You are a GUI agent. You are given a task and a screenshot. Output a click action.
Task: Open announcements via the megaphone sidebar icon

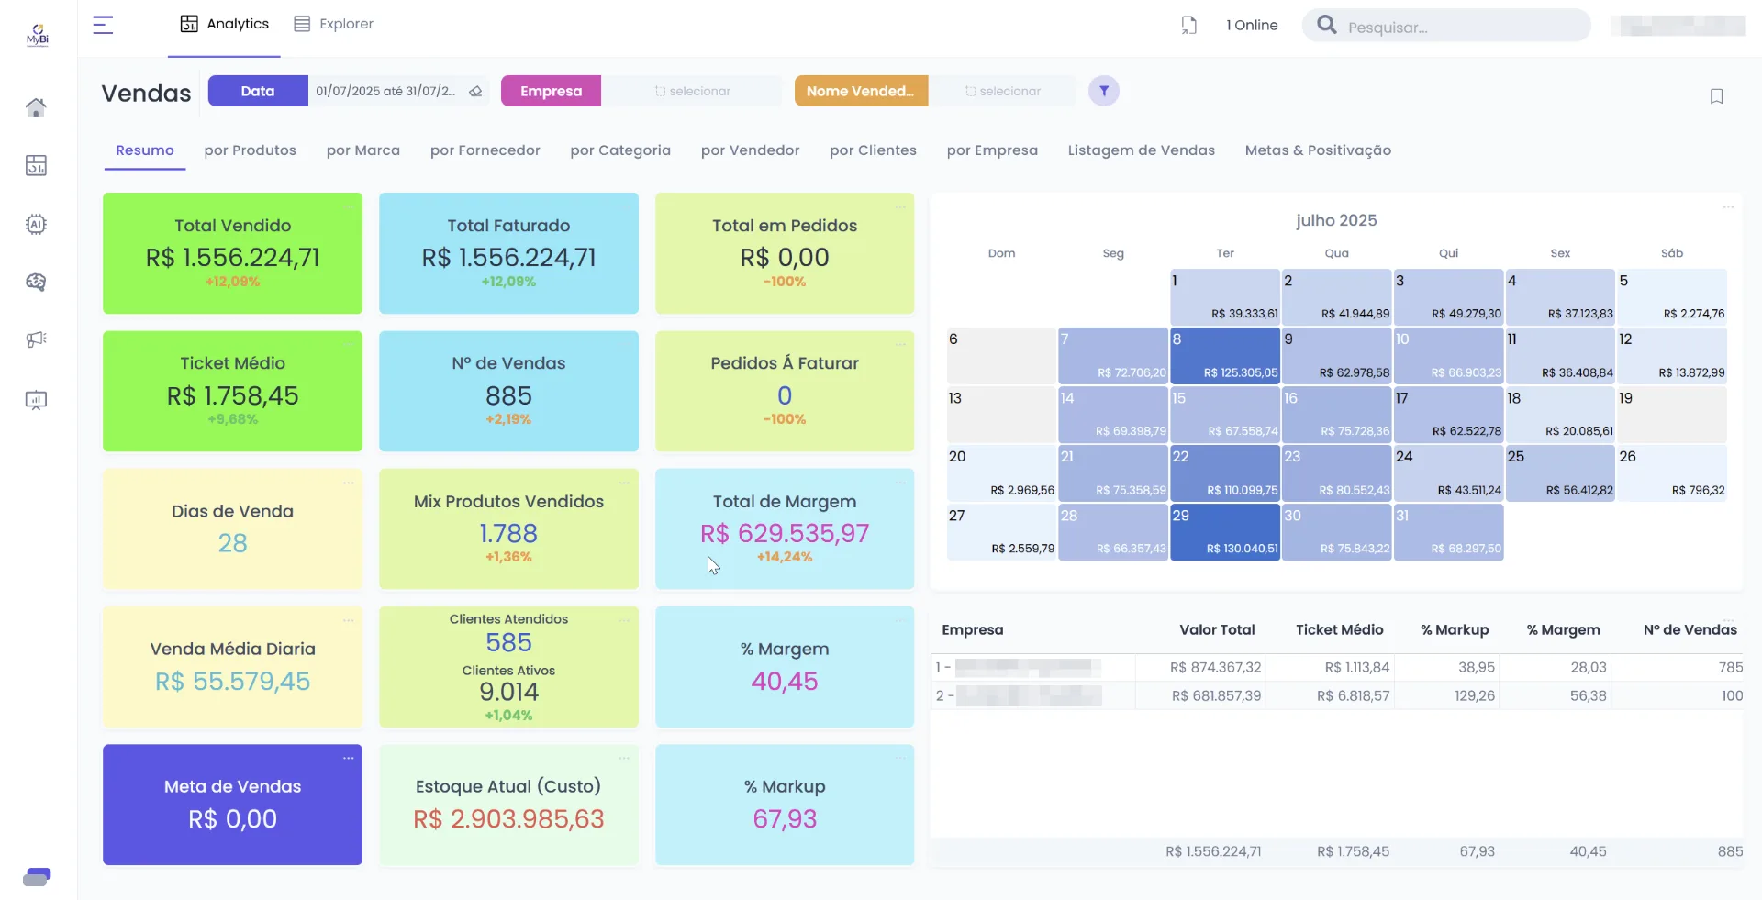tap(36, 340)
